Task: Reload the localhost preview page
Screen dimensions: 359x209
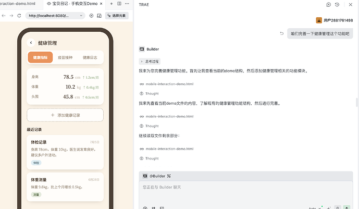Action: click(x=19, y=16)
